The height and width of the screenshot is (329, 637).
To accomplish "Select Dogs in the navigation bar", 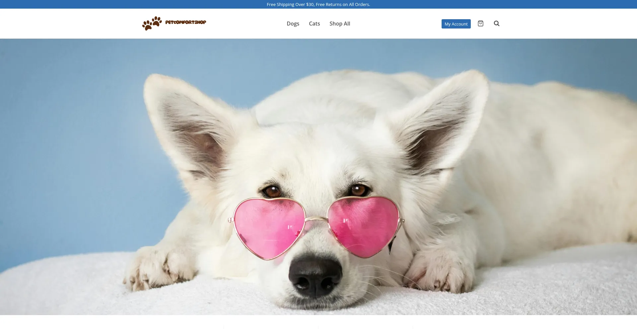I will click(x=293, y=24).
